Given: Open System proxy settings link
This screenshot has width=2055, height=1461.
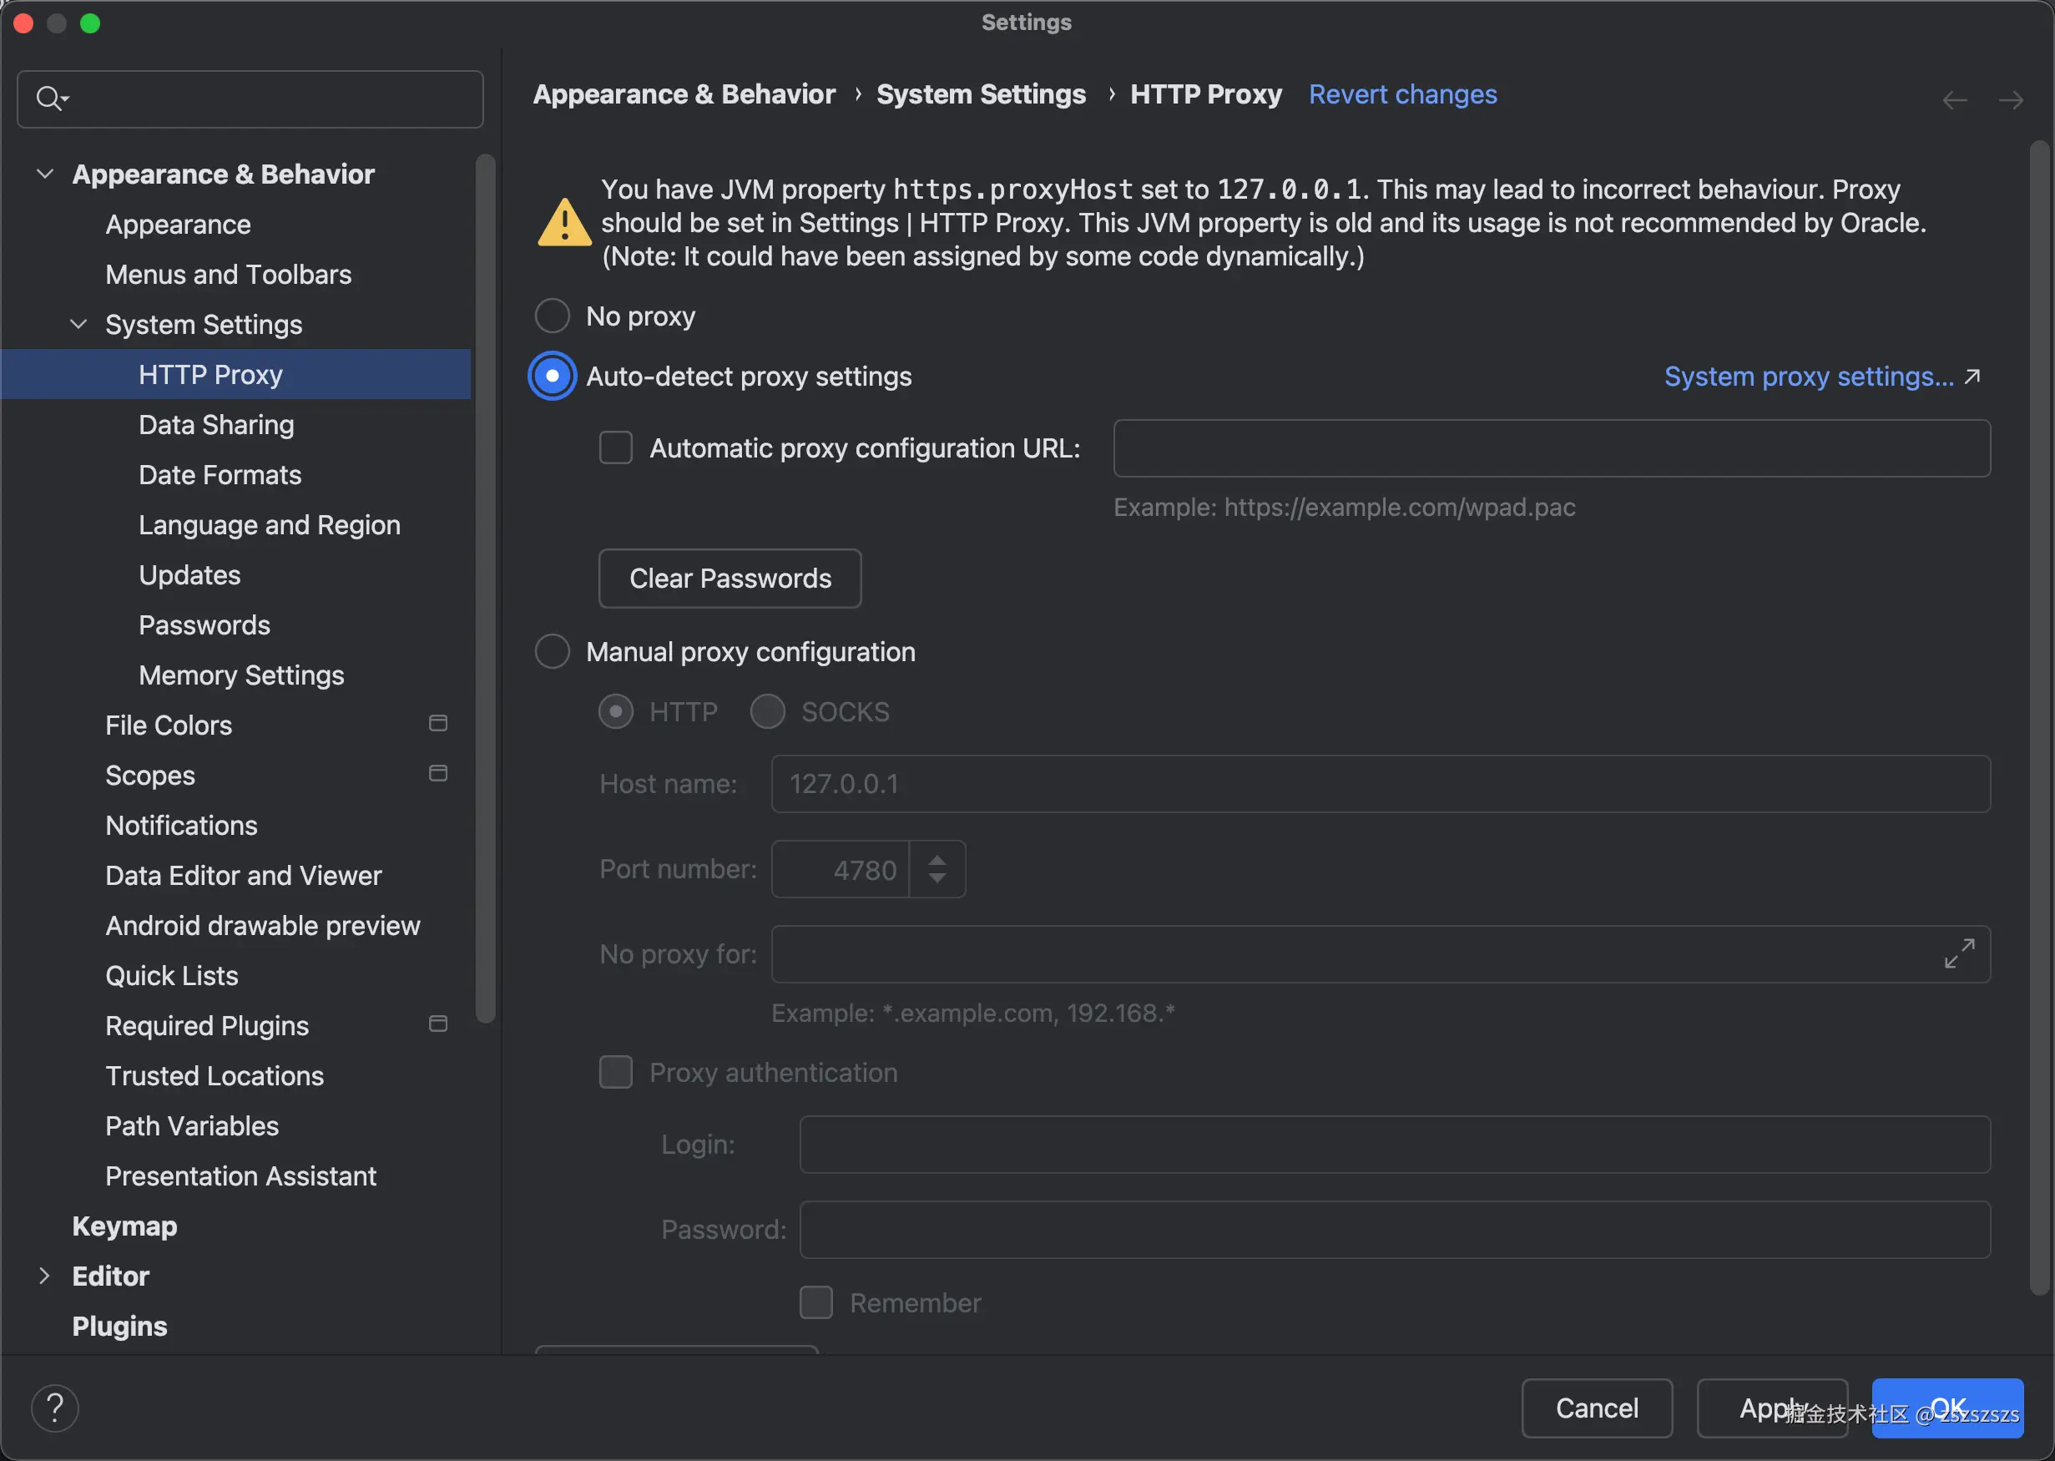Looking at the screenshot, I should (x=1809, y=376).
